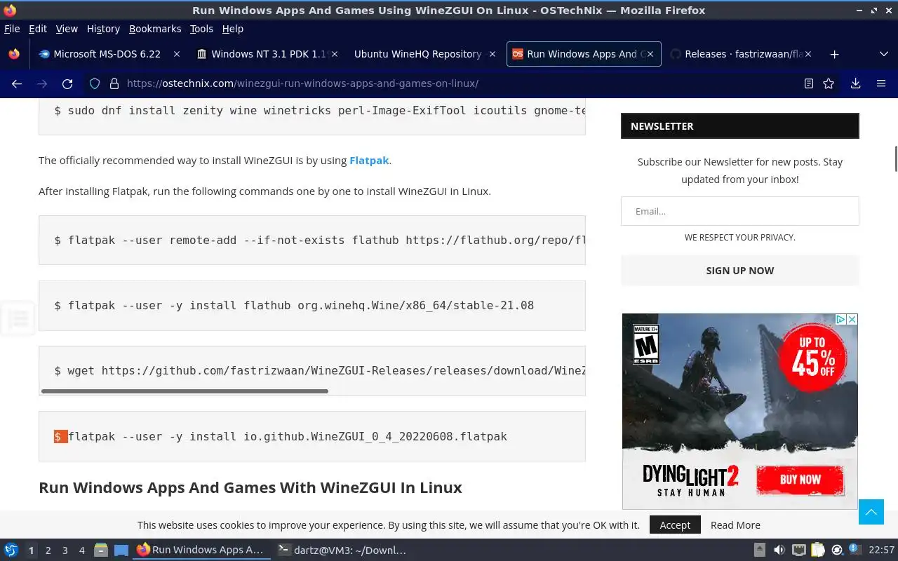Close the Microsoft MS-DOS 6.22 tab

(177, 54)
